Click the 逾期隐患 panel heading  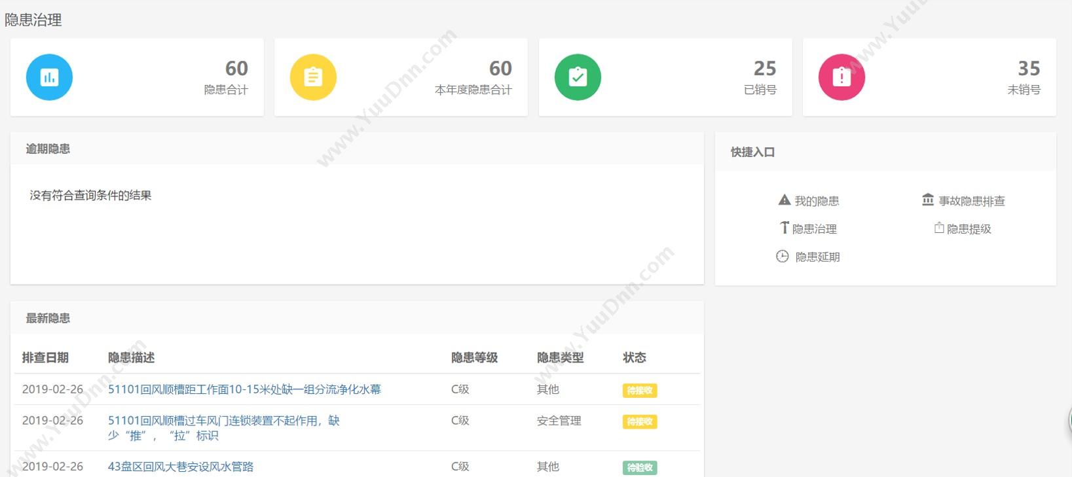[x=48, y=149]
